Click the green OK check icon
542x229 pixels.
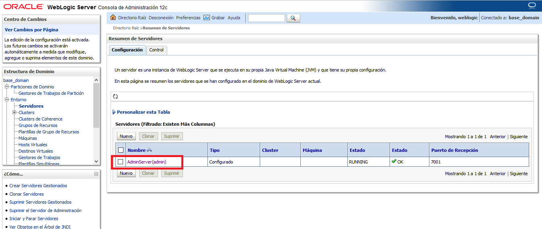pos(394,162)
